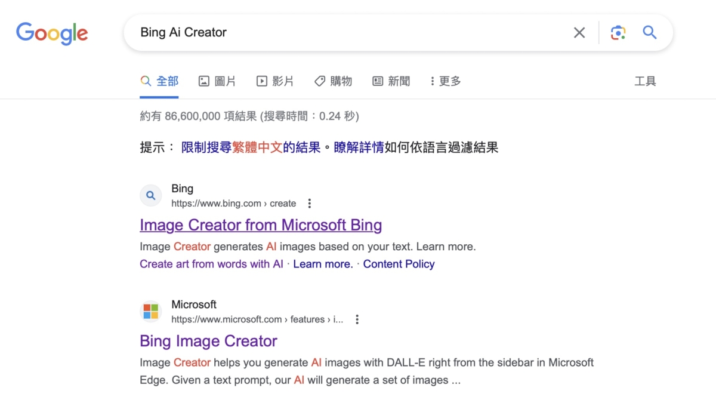The height and width of the screenshot is (406, 716).
Task: Switch to the 影片 (Videos) tab
Action: tap(275, 81)
